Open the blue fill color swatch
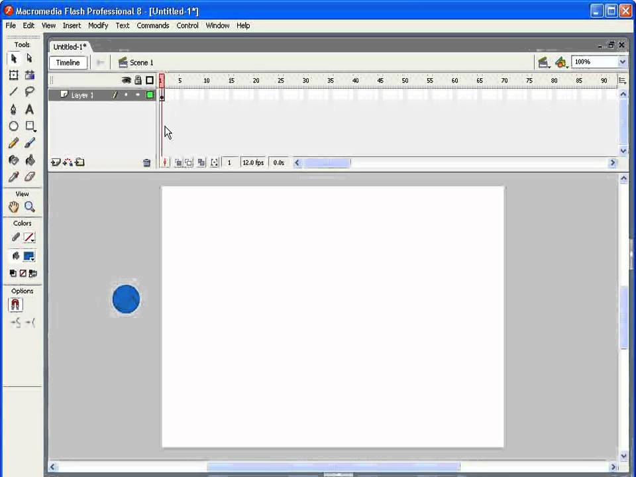The width and height of the screenshot is (636, 477). coord(29,256)
